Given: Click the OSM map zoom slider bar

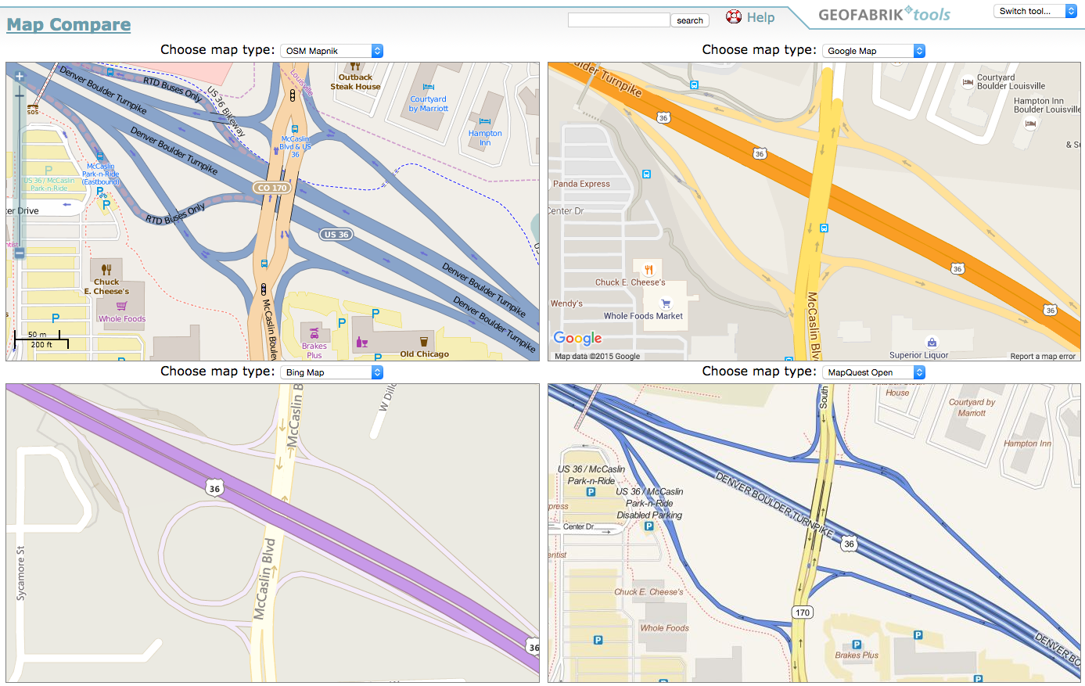Looking at the screenshot, I should click(x=20, y=164).
